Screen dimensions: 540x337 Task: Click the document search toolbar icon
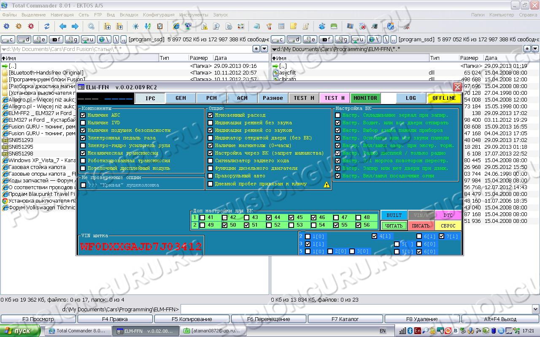(216, 26)
